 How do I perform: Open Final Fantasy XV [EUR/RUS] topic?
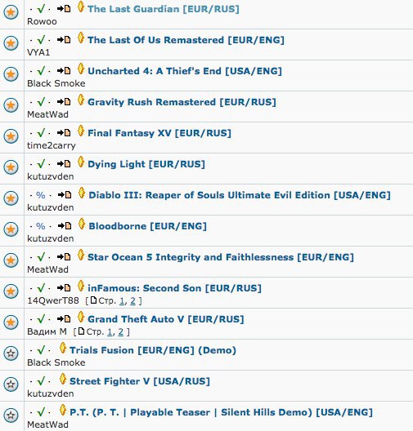coord(159,133)
